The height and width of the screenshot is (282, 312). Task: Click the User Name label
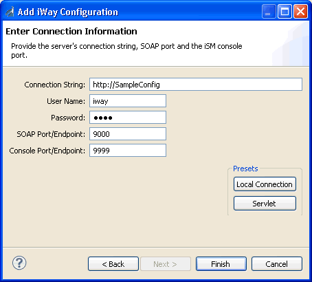(66, 101)
